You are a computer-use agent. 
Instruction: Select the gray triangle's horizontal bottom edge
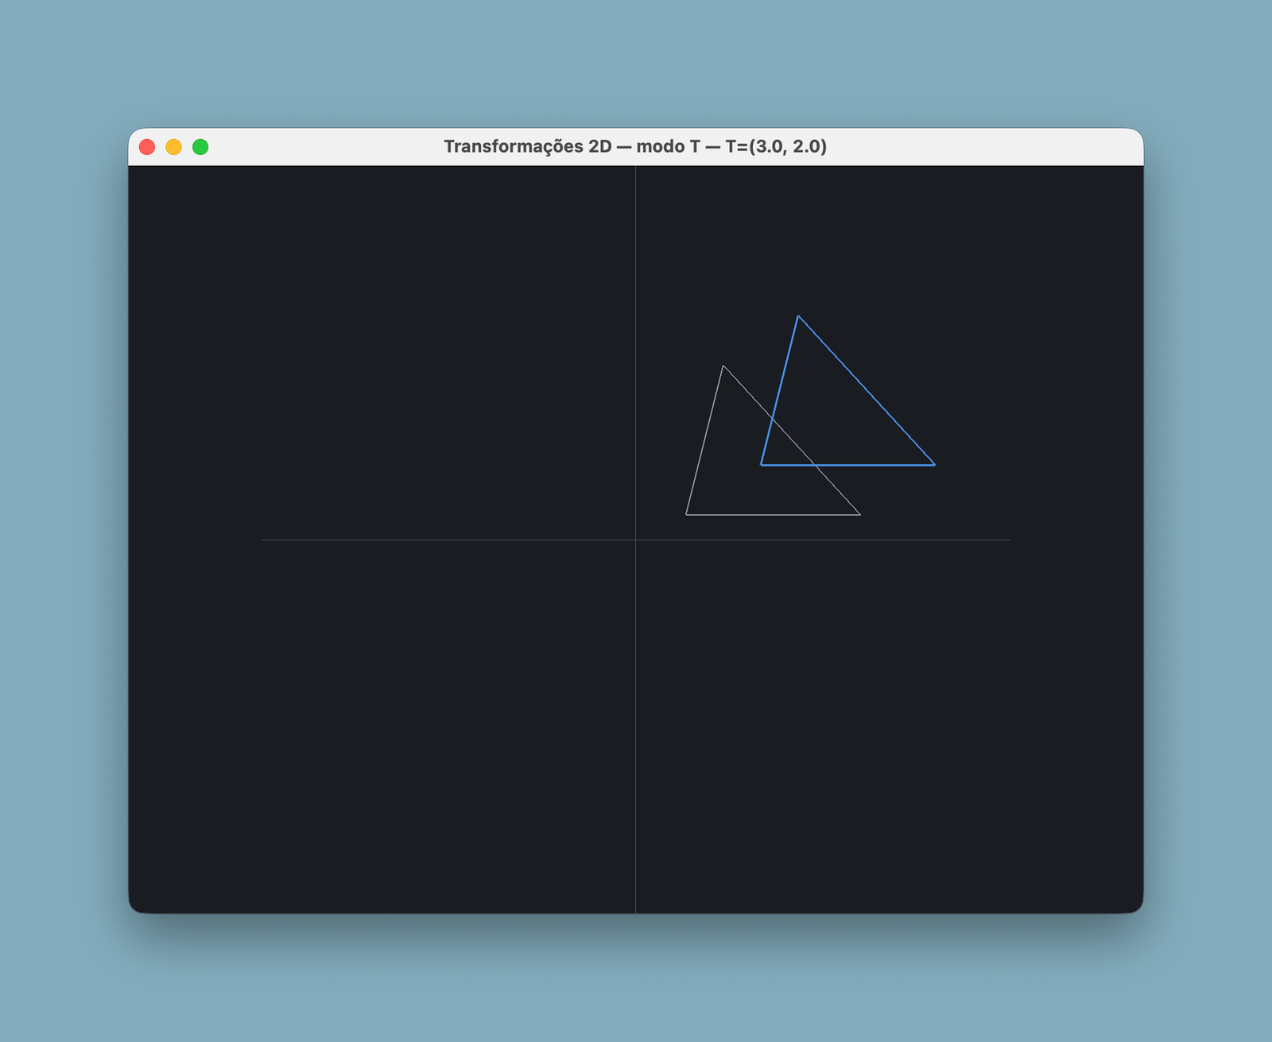click(x=773, y=515)
